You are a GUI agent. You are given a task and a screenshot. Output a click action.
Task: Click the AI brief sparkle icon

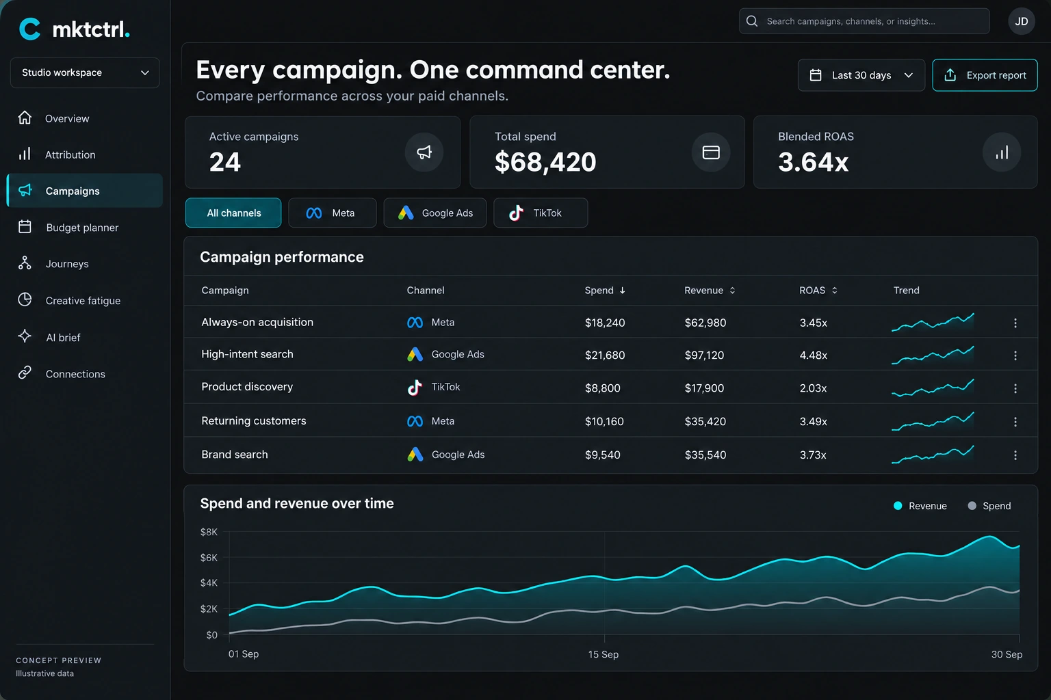tap(25, 336)
